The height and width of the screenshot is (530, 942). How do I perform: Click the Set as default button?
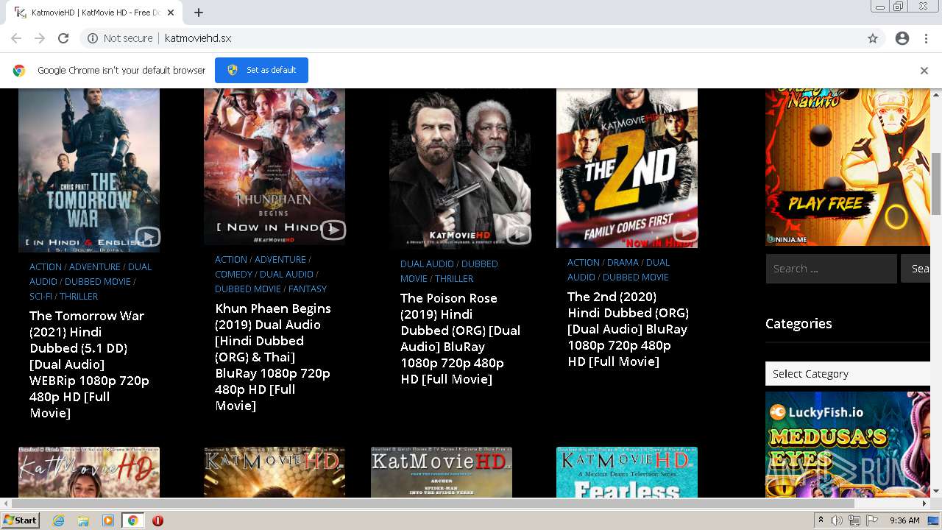tap(261, 70)
